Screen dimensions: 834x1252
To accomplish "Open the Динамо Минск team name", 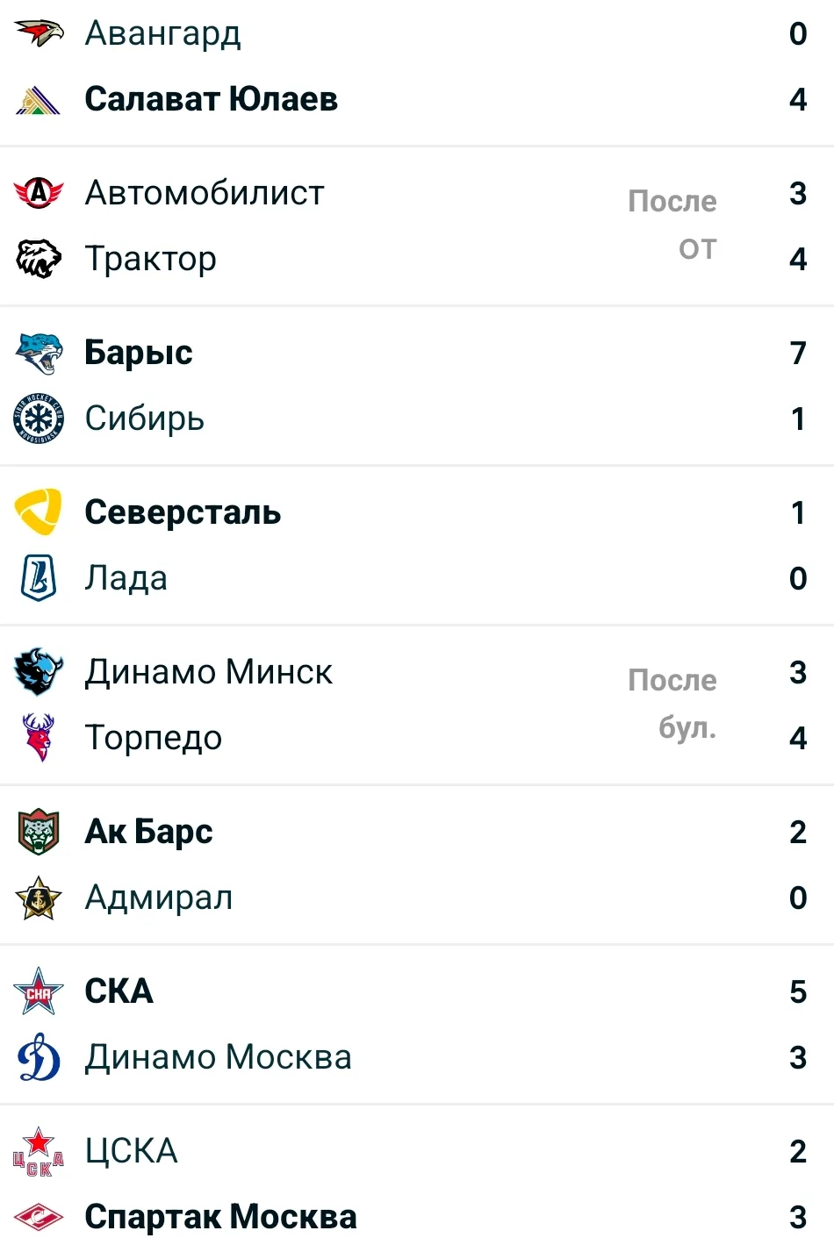I will [x=209, y=672].
